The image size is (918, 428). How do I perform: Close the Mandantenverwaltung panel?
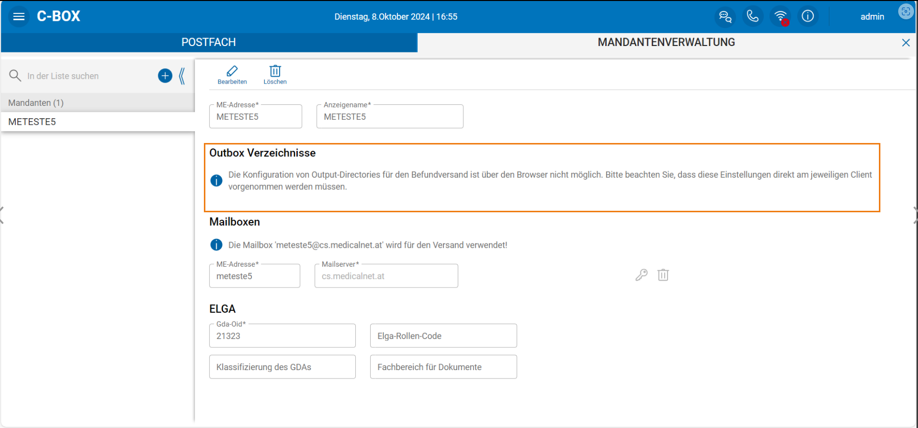[x=906, y=43]
